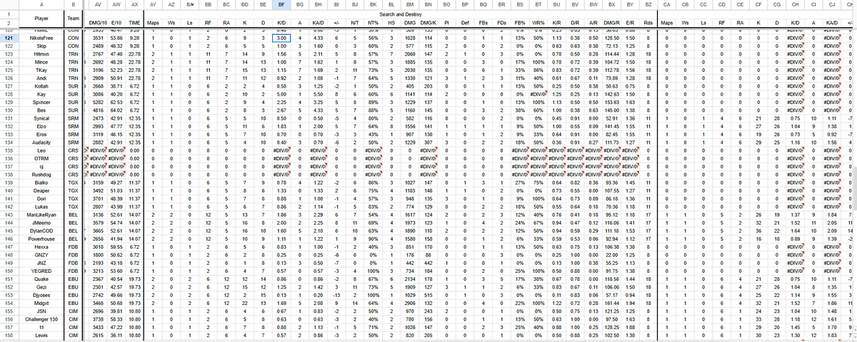
Task: Select column header CH
Action: [x=795, y=4]
